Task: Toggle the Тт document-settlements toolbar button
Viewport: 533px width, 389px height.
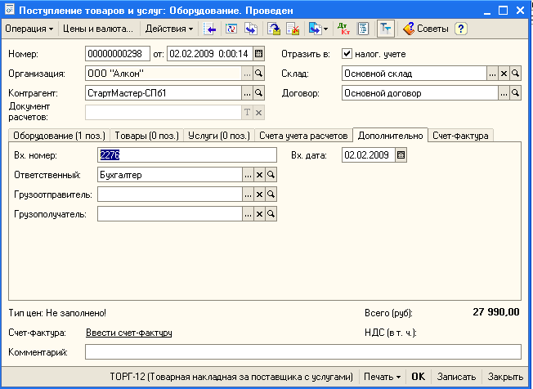Action: (x=386, y=29)
